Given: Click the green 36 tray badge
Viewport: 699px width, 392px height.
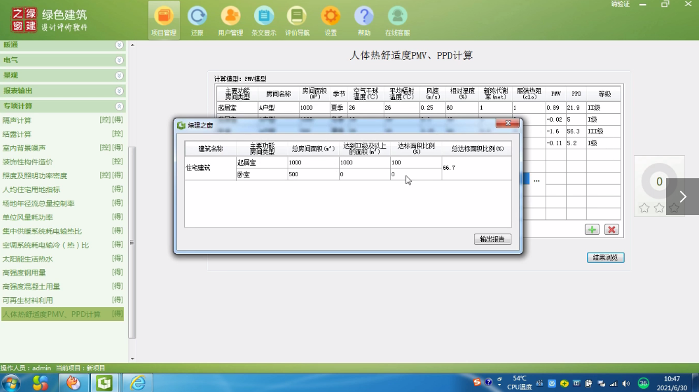Looking at the screenshot, I should tap(643, 383).
